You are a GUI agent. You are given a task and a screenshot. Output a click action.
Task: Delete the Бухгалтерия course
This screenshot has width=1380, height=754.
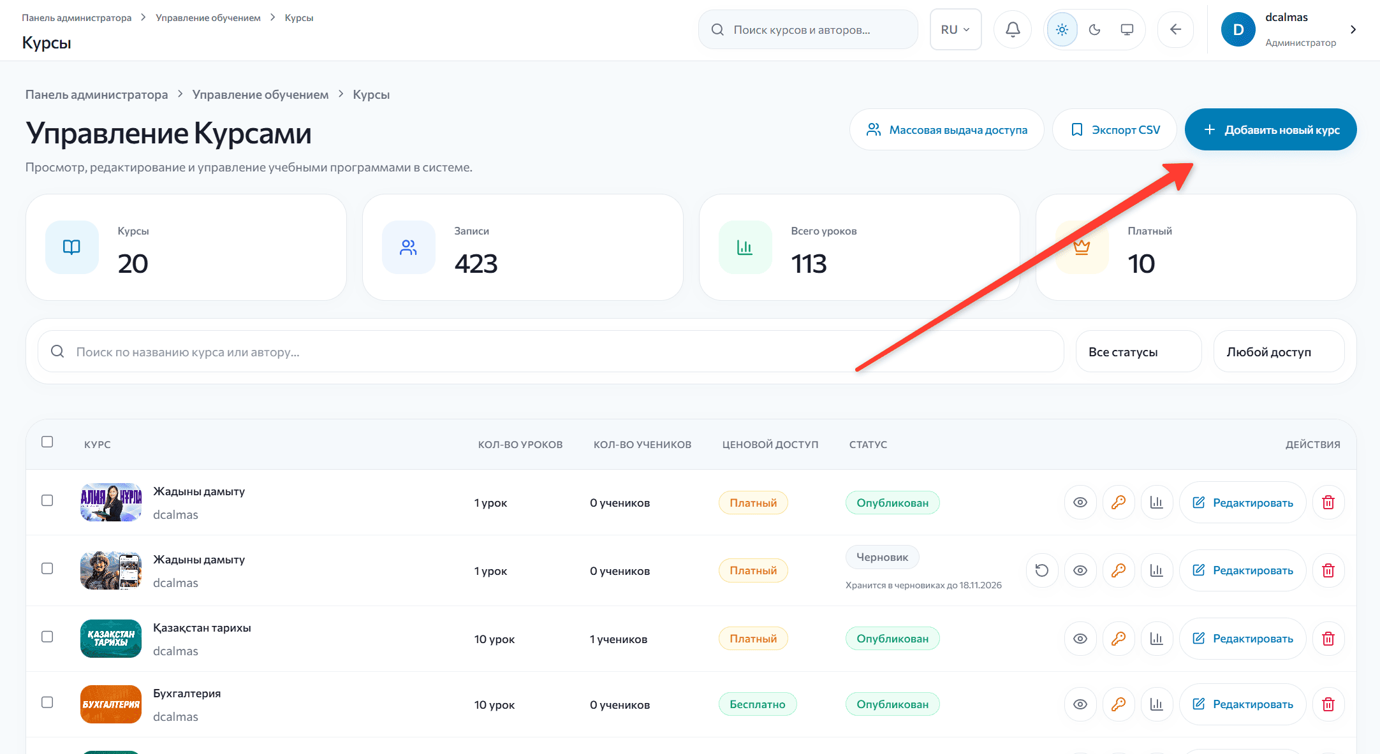[1328, 704]
